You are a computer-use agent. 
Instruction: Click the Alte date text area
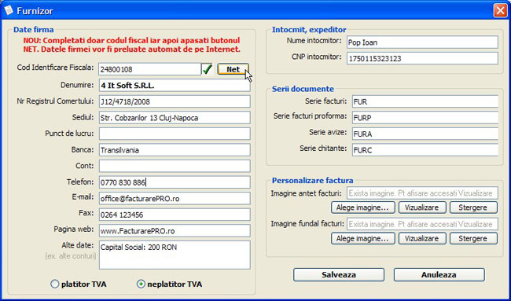(x=175, y=255)
